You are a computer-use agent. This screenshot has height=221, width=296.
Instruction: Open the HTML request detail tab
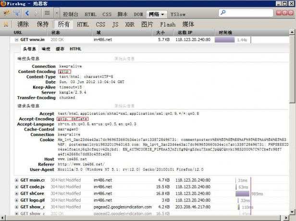[75, 49]
